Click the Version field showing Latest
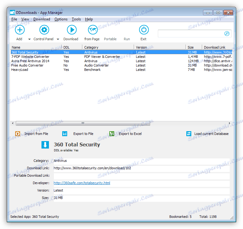This screenshot has height=229, width=243. click(x=141, y=191)
